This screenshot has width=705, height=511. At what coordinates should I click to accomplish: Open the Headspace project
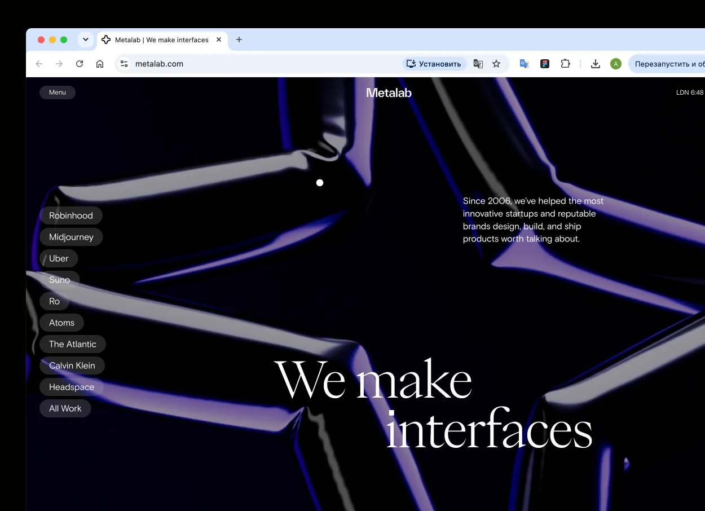pos(72,387)
